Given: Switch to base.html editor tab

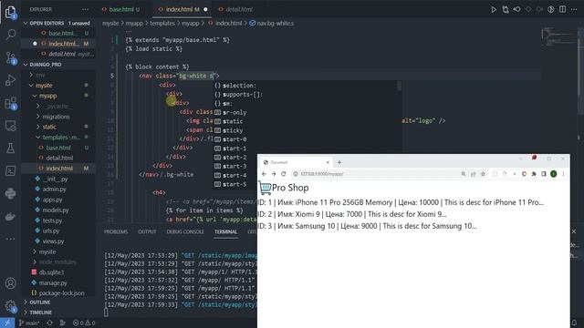Looking at the screenshot, I should click(121, 9).
